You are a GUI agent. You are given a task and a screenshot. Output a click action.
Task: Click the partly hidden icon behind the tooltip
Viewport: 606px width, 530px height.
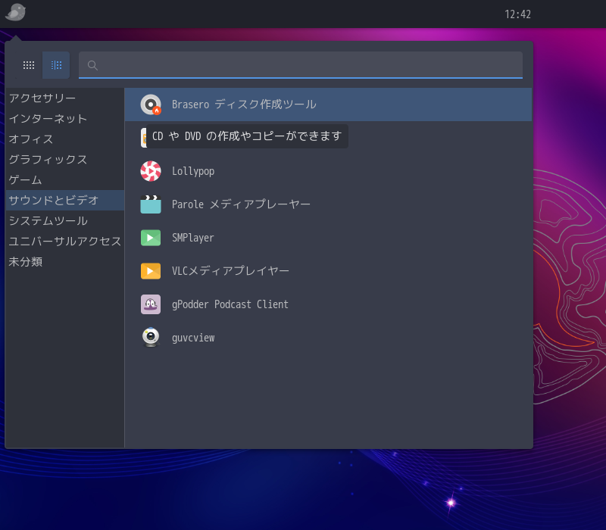143,138
